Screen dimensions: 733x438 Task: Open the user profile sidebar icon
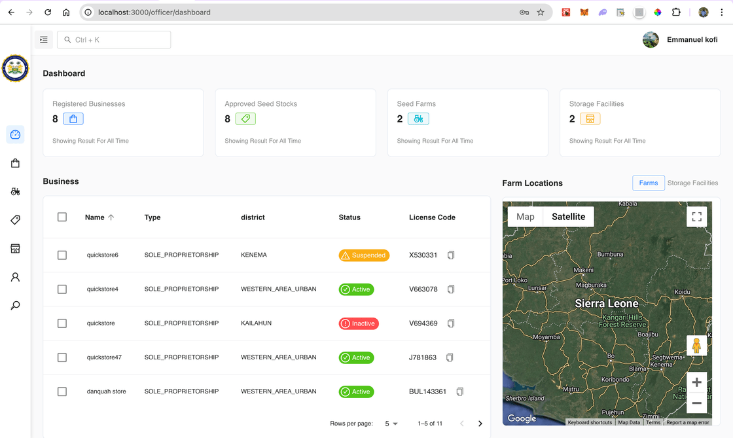[16, 277]
